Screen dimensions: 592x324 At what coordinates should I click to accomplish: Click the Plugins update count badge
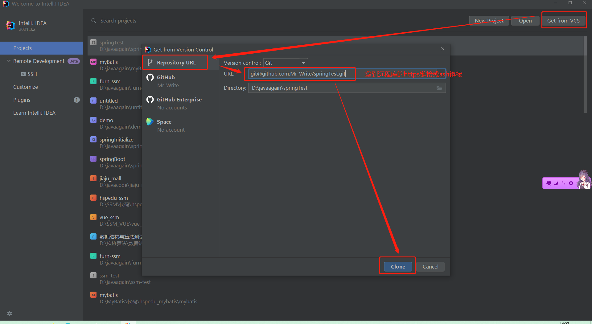coord(76,100)
